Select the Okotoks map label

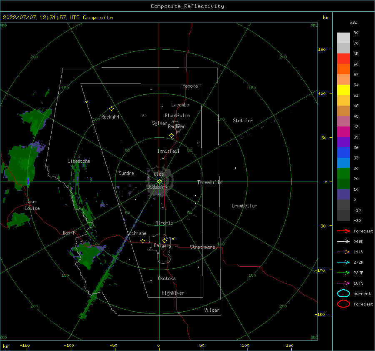point(167,278)
